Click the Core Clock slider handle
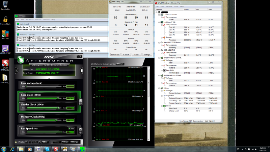The height and width of the screenshot is (152, 270). [58, 98]
